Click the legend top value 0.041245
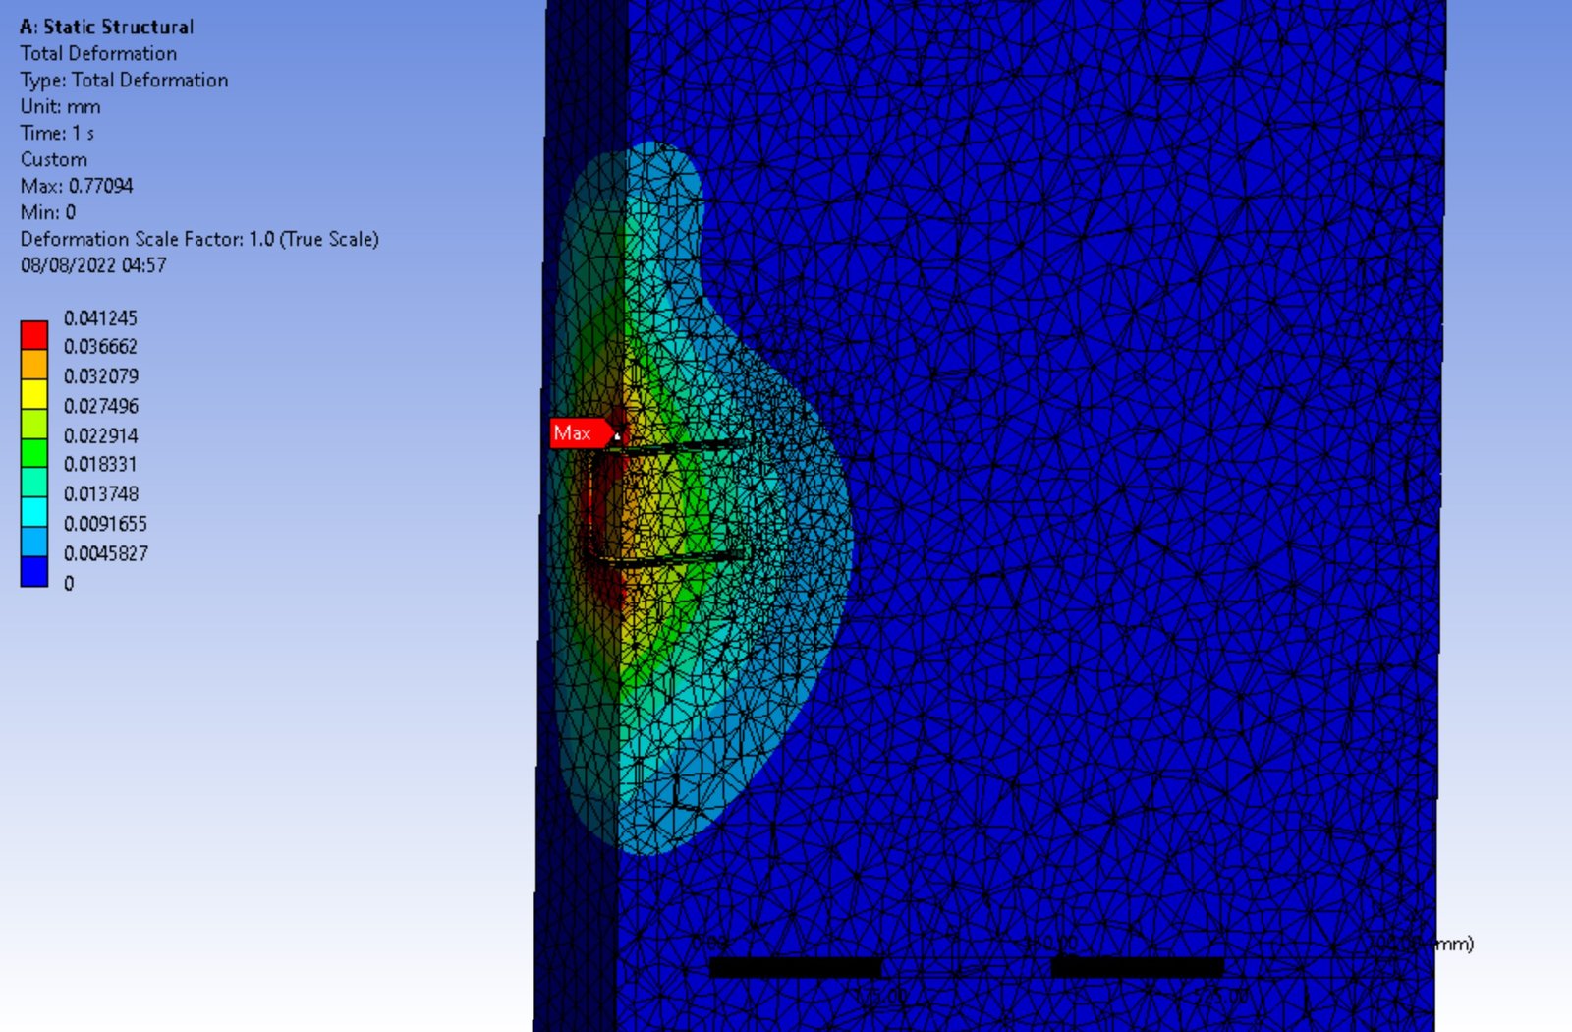 (x=100, y=318)
